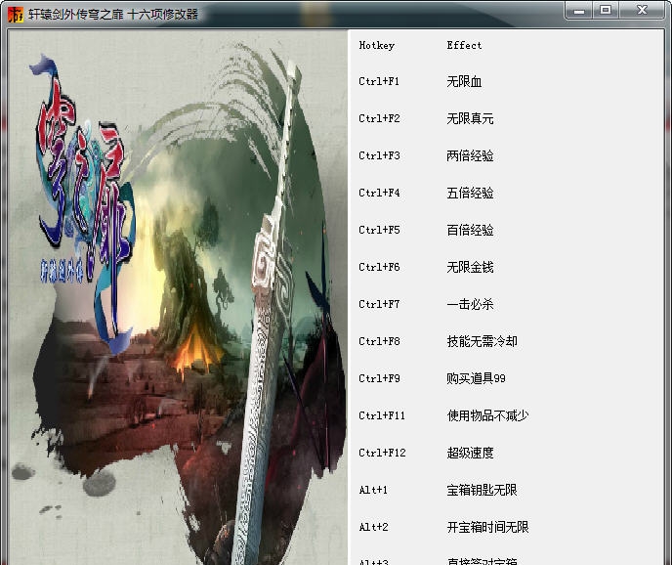Select the Ctrl+F3 hotkey label

[x=379, y=155]
